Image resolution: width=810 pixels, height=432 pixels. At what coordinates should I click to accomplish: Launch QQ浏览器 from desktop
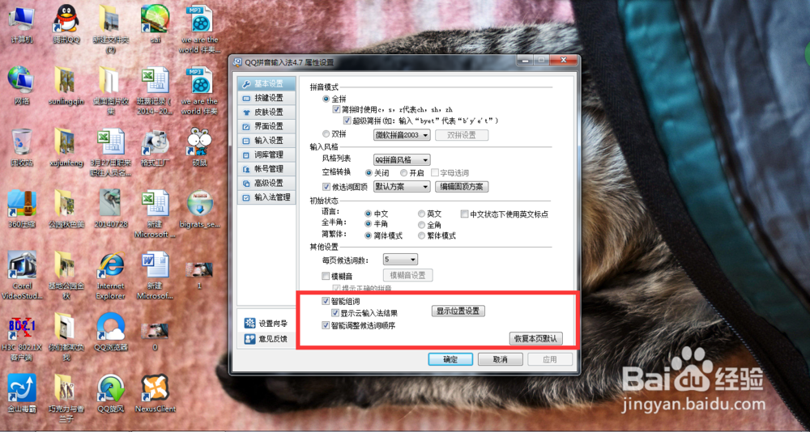pos(110,332)
